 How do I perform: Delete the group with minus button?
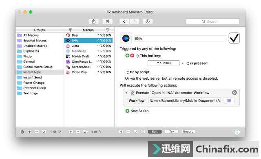coord(37,132)
